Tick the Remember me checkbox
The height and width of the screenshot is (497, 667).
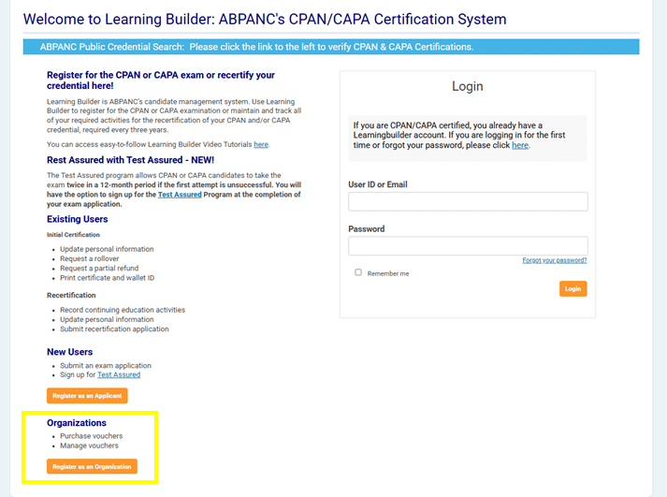(358, 272)
